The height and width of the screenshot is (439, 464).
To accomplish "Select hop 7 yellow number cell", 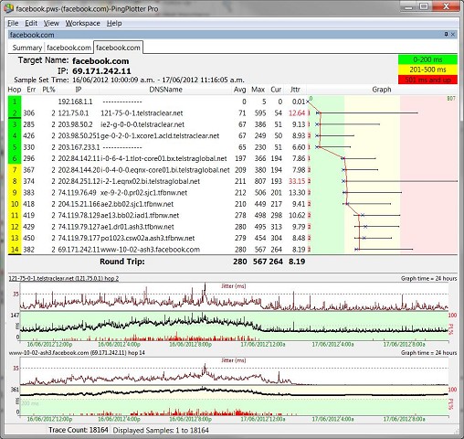I will click(15, 170).
